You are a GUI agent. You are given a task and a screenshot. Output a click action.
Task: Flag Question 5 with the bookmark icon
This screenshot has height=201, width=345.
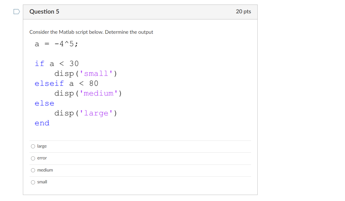pyautogui.click(x=16, y=11)
